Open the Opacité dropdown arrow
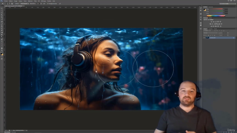 [x=228, y=33]
